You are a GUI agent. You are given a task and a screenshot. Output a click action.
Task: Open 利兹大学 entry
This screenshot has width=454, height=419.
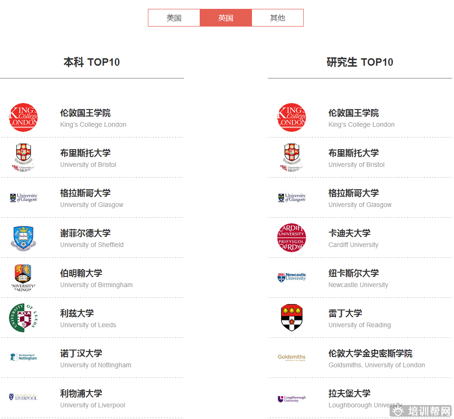click(77, 313)
